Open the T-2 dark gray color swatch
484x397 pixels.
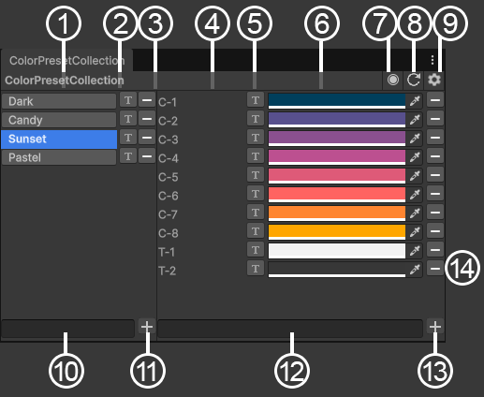pyautogui.click(x=337, y=270)
